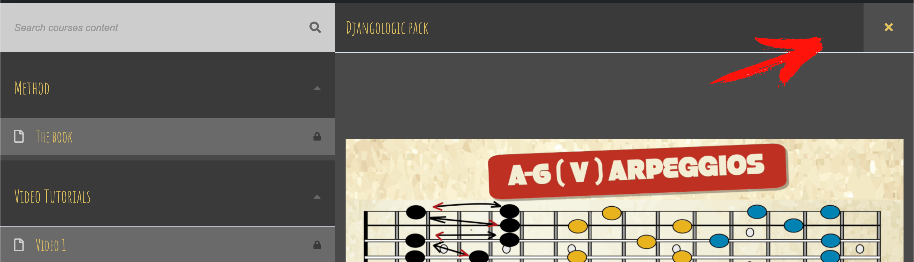Select the Video Tutorials section heading

click(52, 196)
